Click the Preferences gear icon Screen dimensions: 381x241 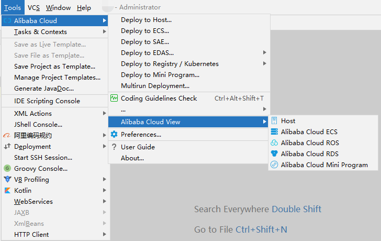114,135
